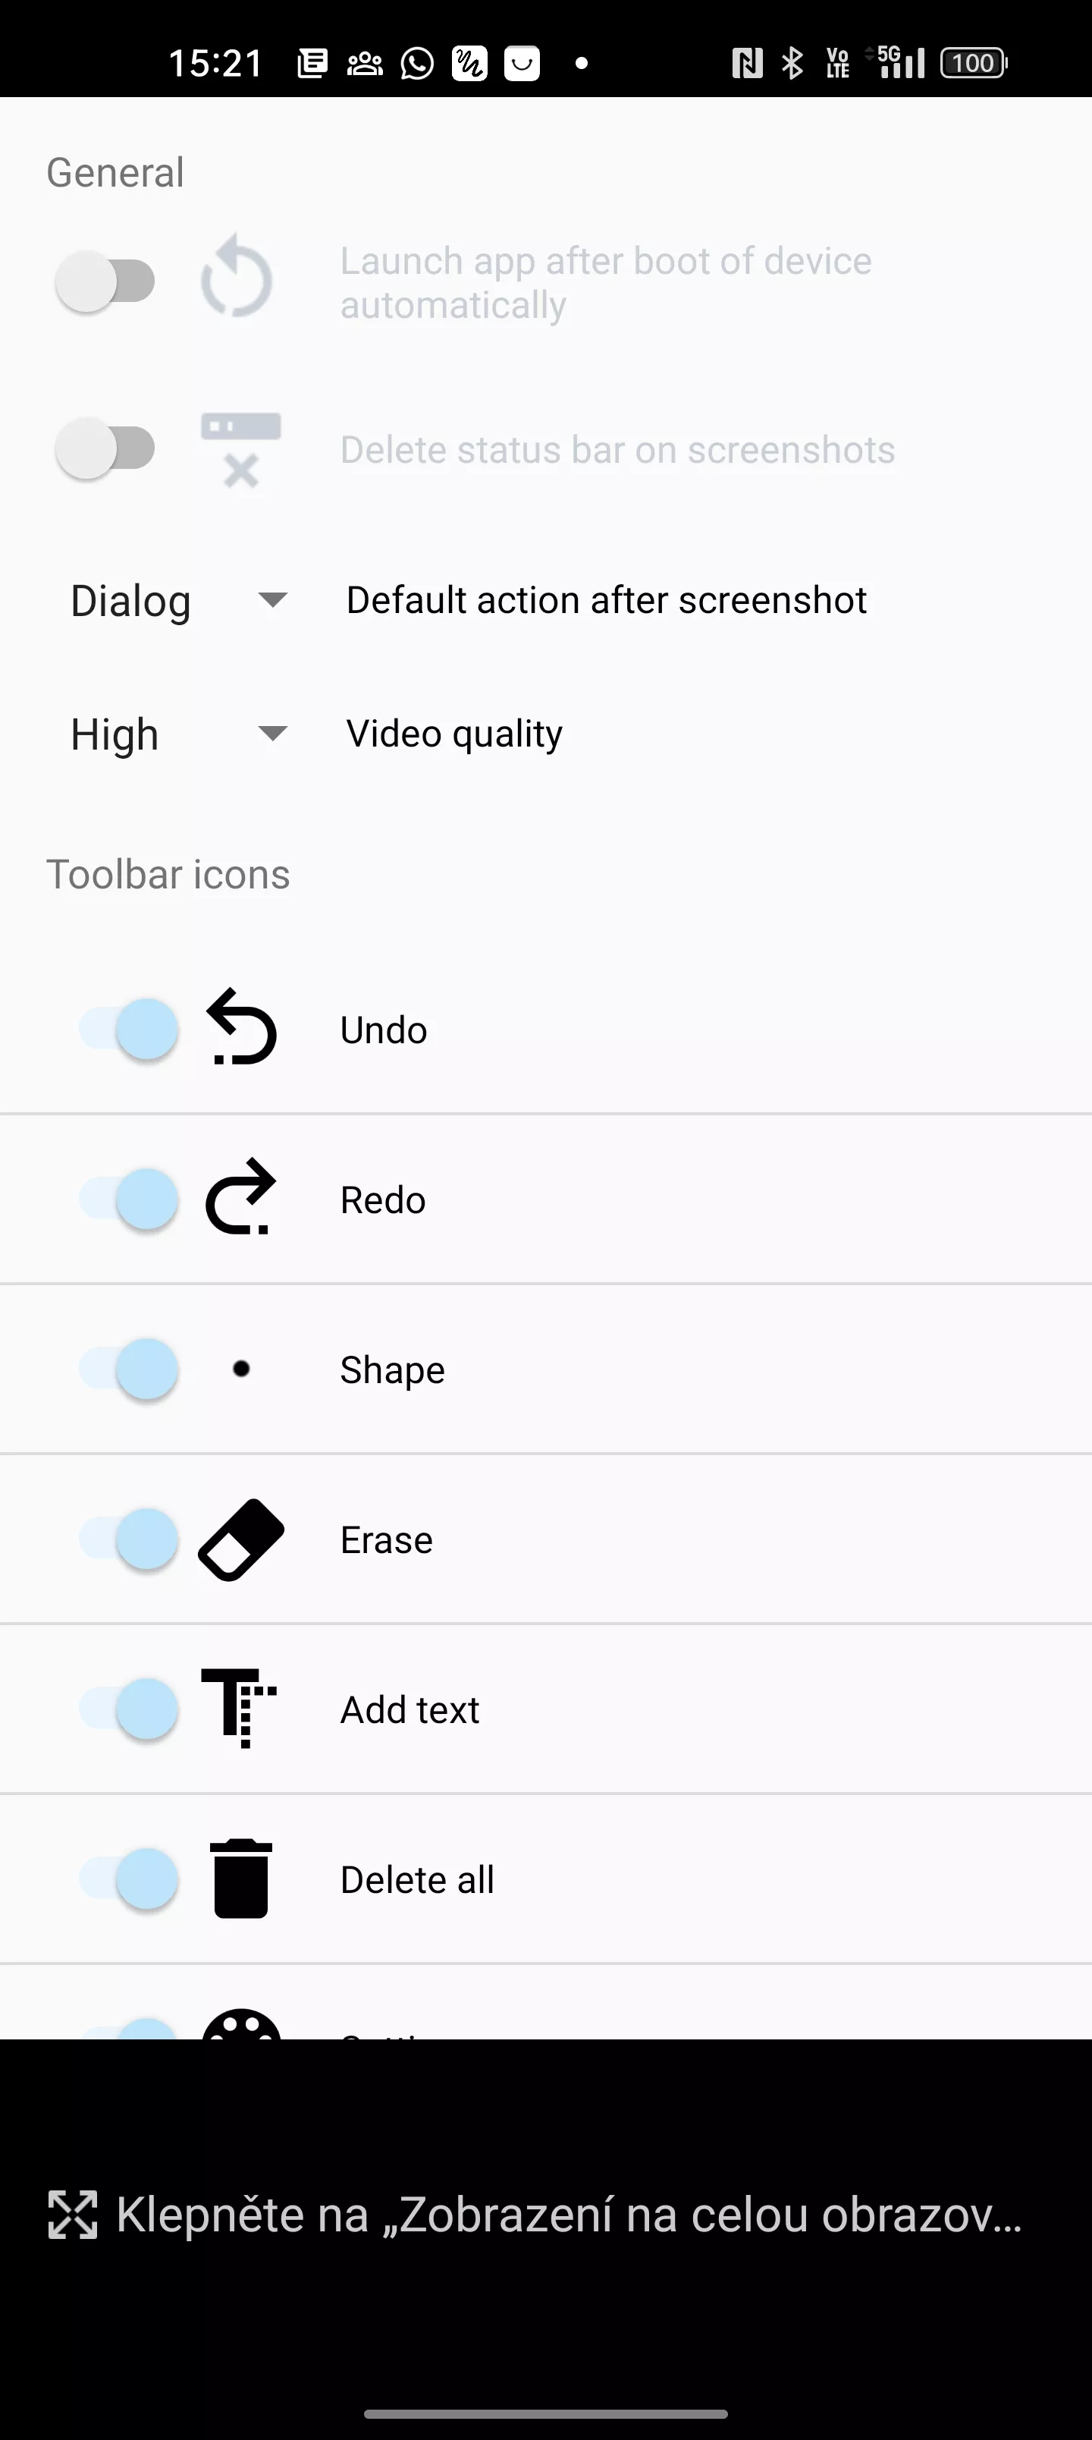This screenshot has width=1092, height=2440.
Task: Tap the Undo arrow icon
Action: pyautogui.click(x=241, y=1028)
